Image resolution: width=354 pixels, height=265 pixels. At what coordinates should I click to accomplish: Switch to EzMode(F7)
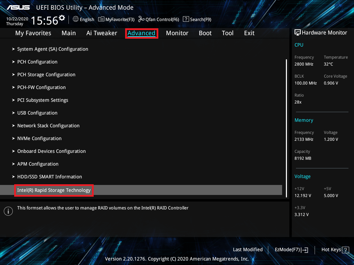[291, 249]
